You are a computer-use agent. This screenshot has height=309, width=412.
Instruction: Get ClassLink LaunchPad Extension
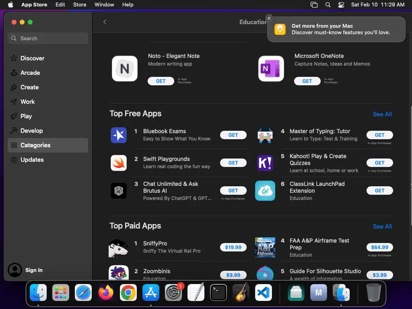(380, 190)
